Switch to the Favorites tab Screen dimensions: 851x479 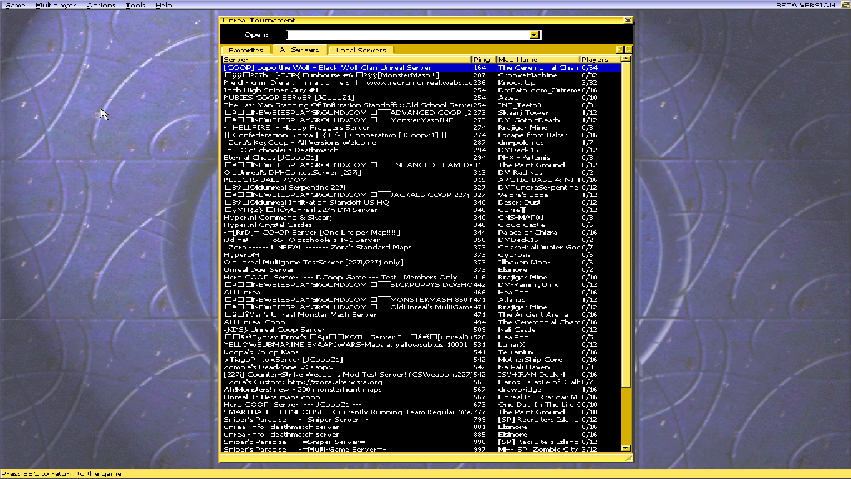coord(246,50)
